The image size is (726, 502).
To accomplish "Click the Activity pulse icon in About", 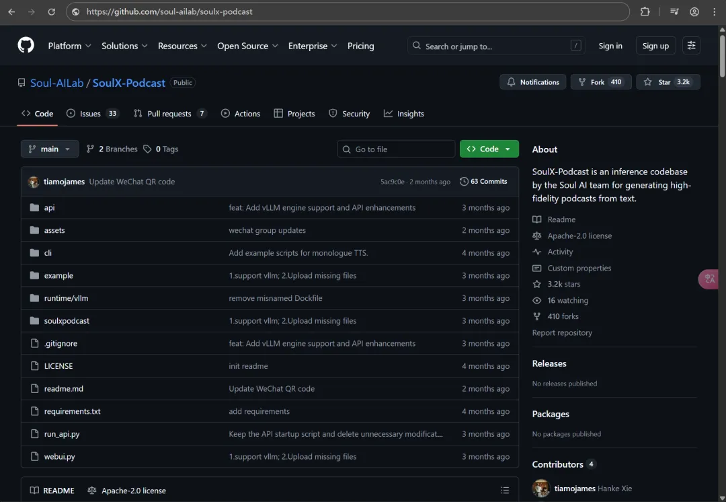I will pyautogui.click(x=536, y=252).
